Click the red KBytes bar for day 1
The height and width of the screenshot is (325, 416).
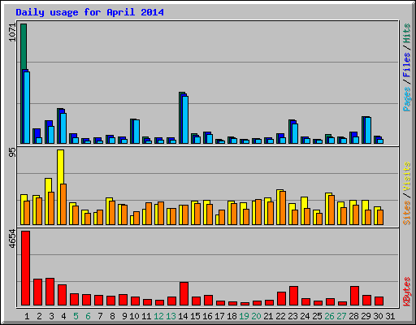pos(25,268)
